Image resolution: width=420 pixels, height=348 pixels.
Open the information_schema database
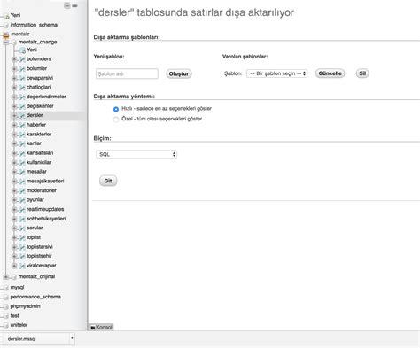pyautogui.click(x=34, y=25)
